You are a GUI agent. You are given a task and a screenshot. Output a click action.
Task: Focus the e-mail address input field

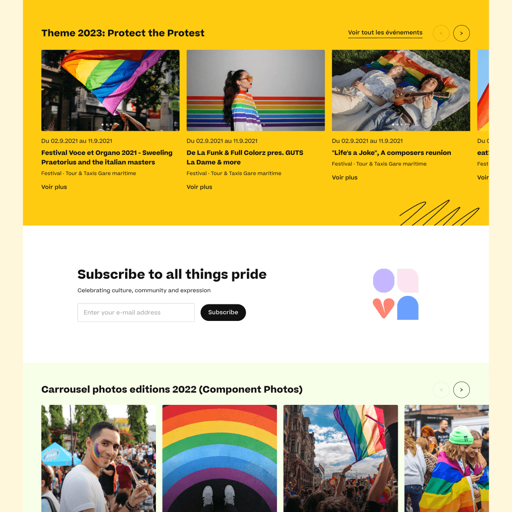click(136, 312)
